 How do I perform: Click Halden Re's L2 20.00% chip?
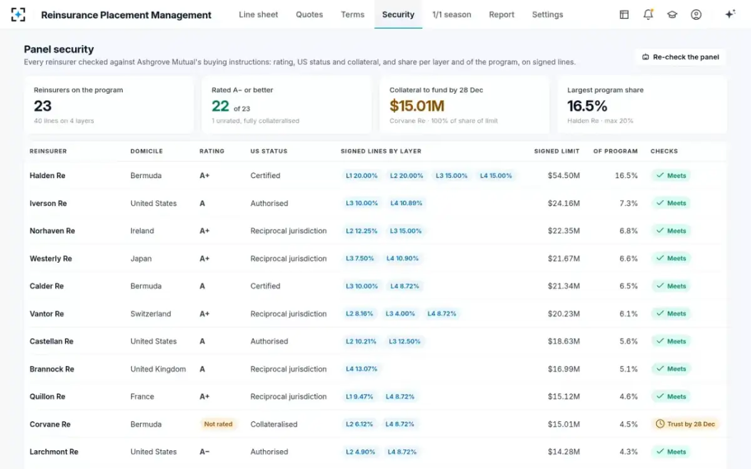[407, 176]
